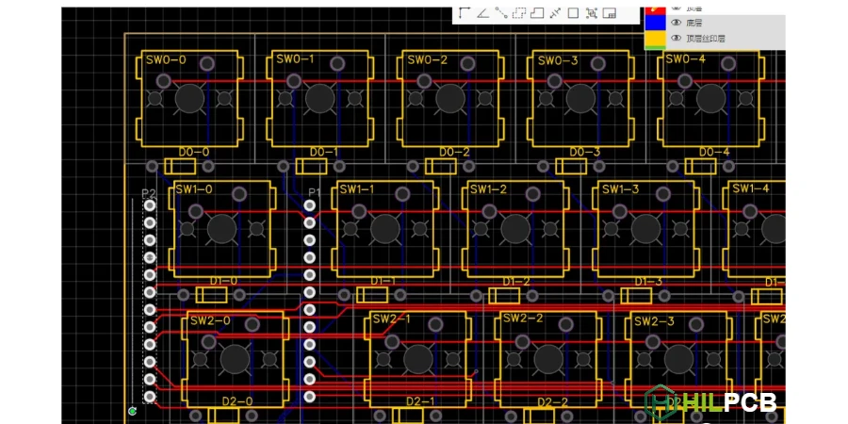Click the D0-3 diode label
Screen dimensions: 848x424
click(x=584, y=153)
